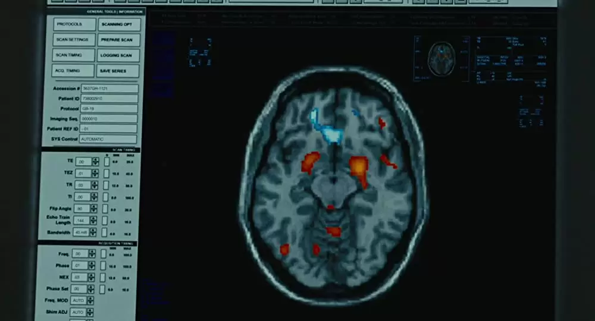Adjust the Flip Angle stepper
Viewport: 595px width, 321px height.
pyautogui.click(x=95, y=209)
